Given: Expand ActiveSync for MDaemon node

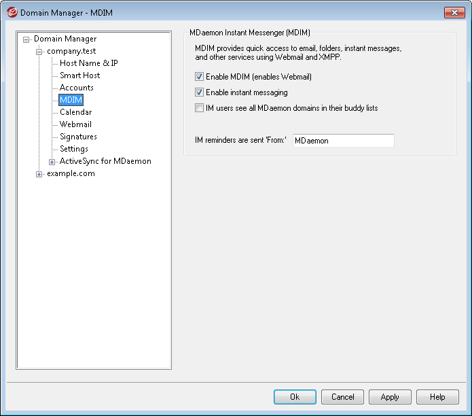Looking at the screenshot, I should [x=52, y=162].
